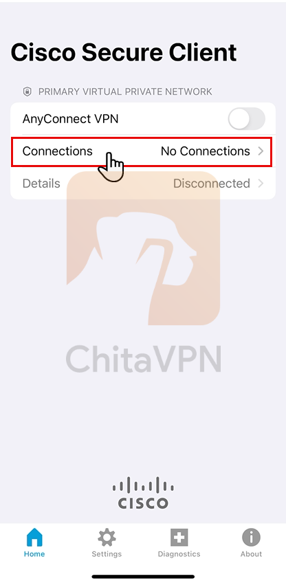
Task: Tap the Disconnected status text
Action: tap(212, 184)
